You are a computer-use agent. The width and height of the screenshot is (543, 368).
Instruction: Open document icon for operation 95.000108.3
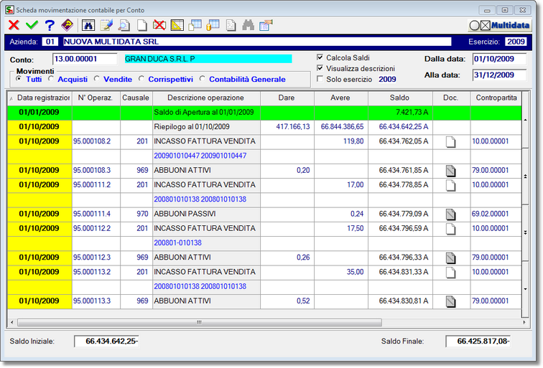click(x=450, y=171)
